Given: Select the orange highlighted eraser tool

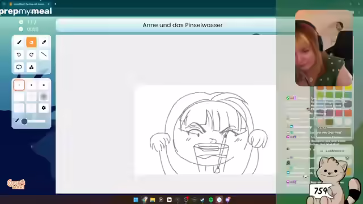Looking at the screenshot, I should pyautogui.click(x=31, y=42).
